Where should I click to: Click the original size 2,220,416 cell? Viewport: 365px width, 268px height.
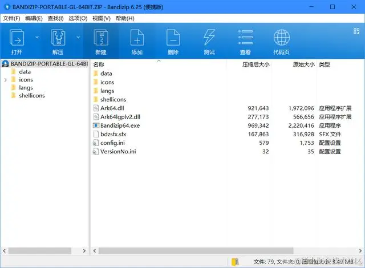(301, 125)
